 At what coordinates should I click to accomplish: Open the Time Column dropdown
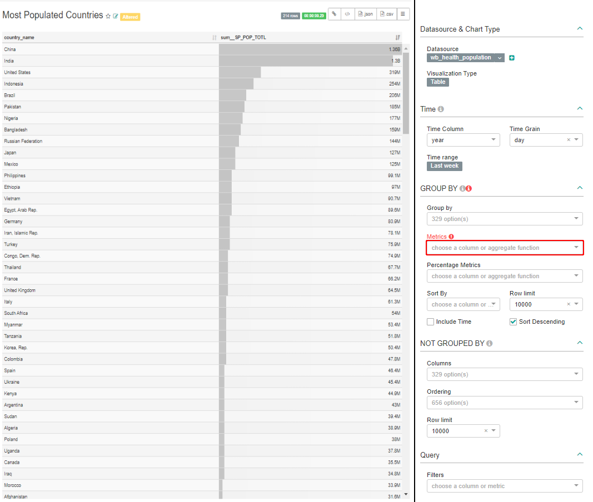pos(463,140)
